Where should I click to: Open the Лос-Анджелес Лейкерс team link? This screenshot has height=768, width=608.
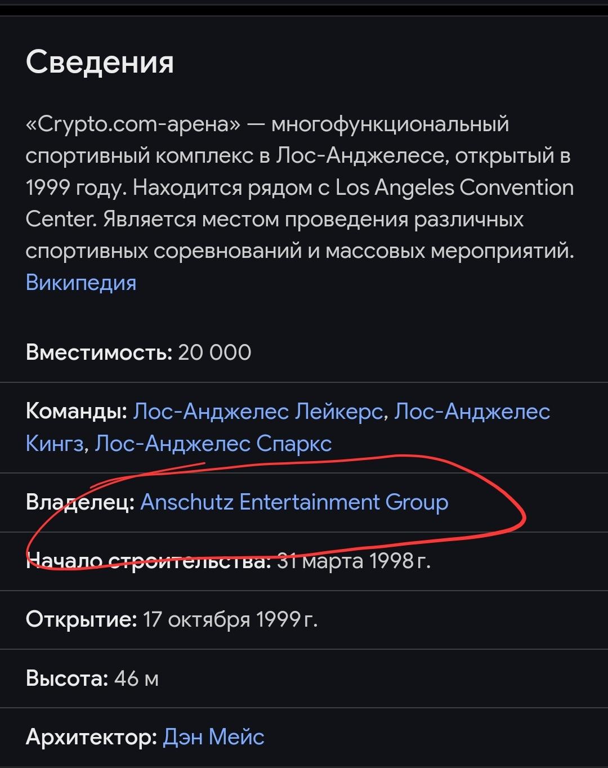click(x=258, y=412)
